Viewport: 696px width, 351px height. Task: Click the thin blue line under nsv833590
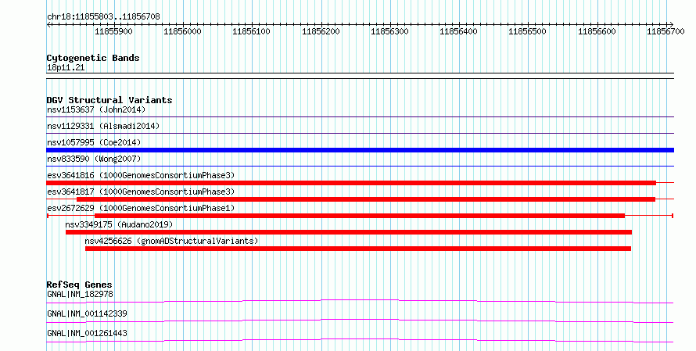(x=360, y=167)
